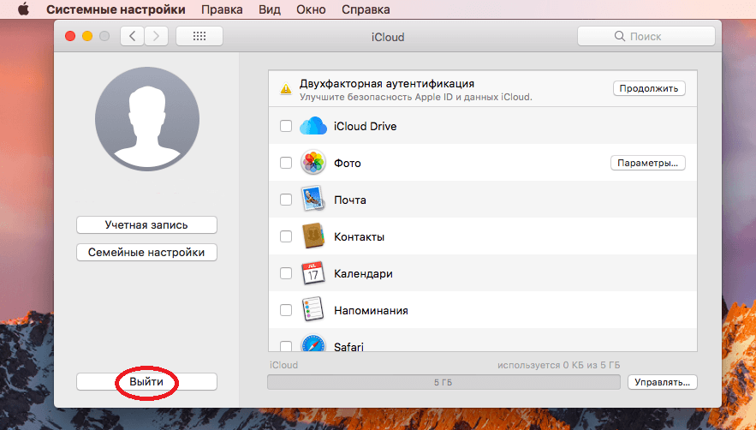The width and height of the screenshot is (756, 430).
Task: Click the Photos app icon
Action: [x=312, y=163]
